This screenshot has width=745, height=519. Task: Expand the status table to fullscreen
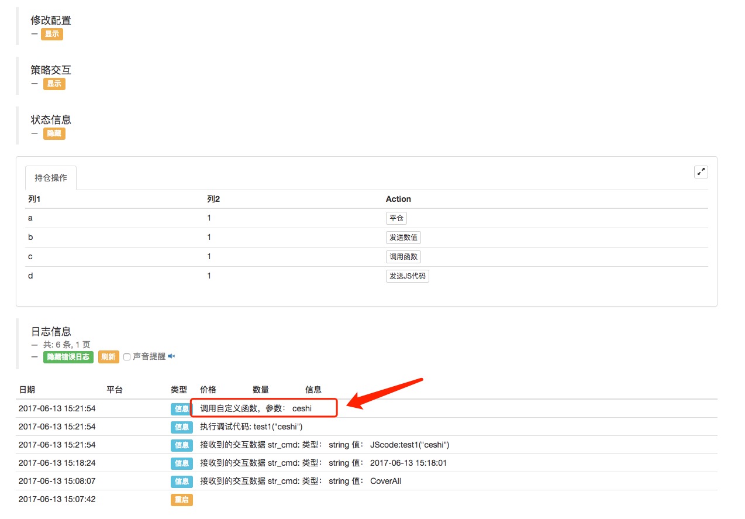701,172
